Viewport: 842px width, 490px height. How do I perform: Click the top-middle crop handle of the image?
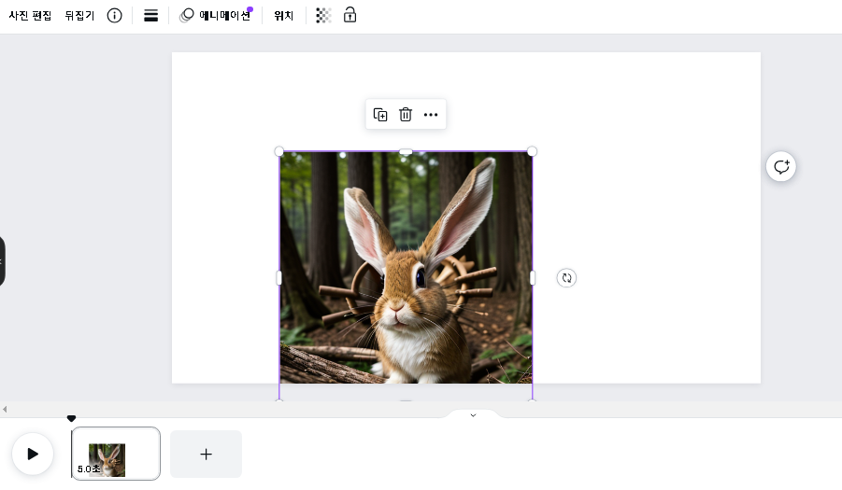pos(406,152)
